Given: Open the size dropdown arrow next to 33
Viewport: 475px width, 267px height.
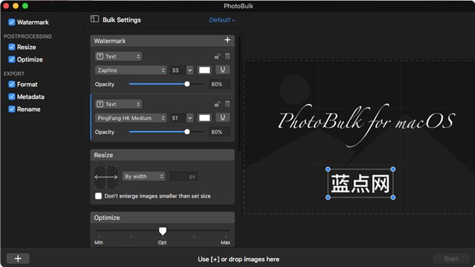Looking at the screenshot, I should pos(190,70).
